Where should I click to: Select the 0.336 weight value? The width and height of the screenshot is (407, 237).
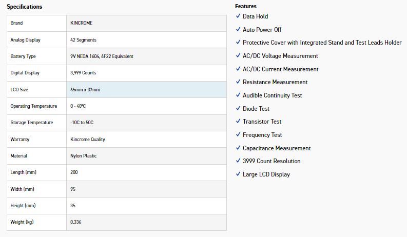76,222
